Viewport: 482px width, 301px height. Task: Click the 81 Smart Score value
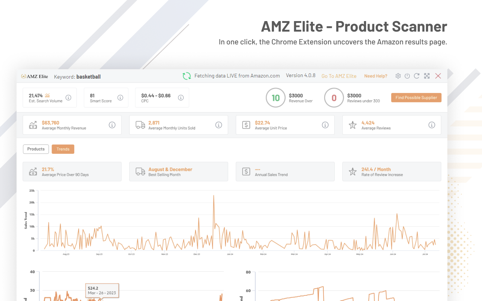coord(92,96)
